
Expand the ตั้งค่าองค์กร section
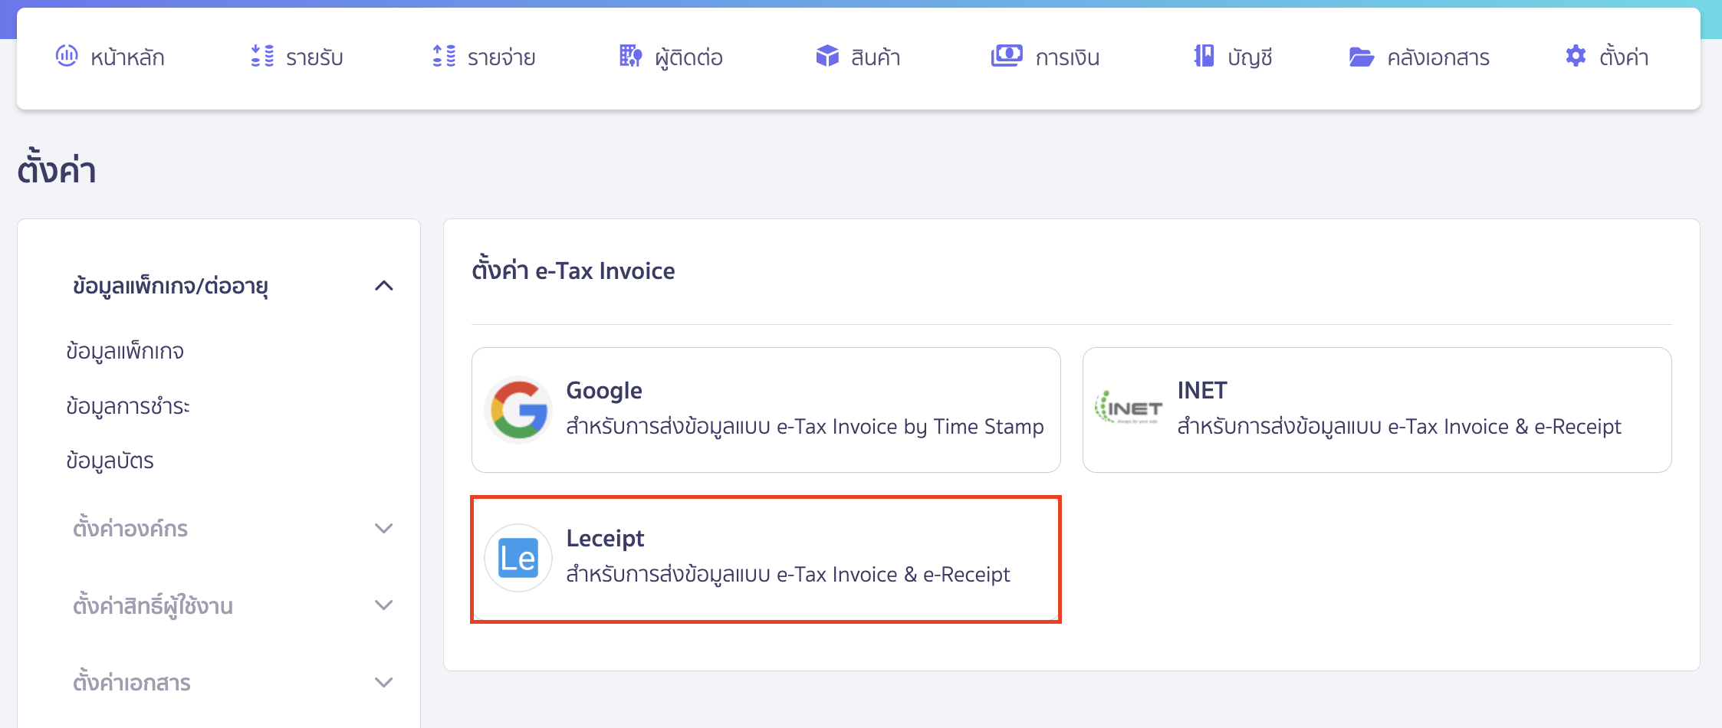[386, 528]
